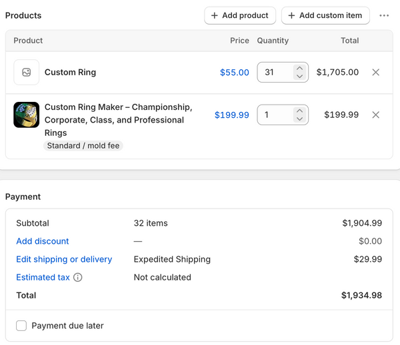
Task: Click the Estimated tax info icon
Action: [78, 277]
